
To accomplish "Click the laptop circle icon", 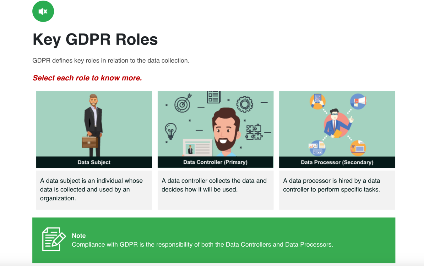I will pos(358,148).
